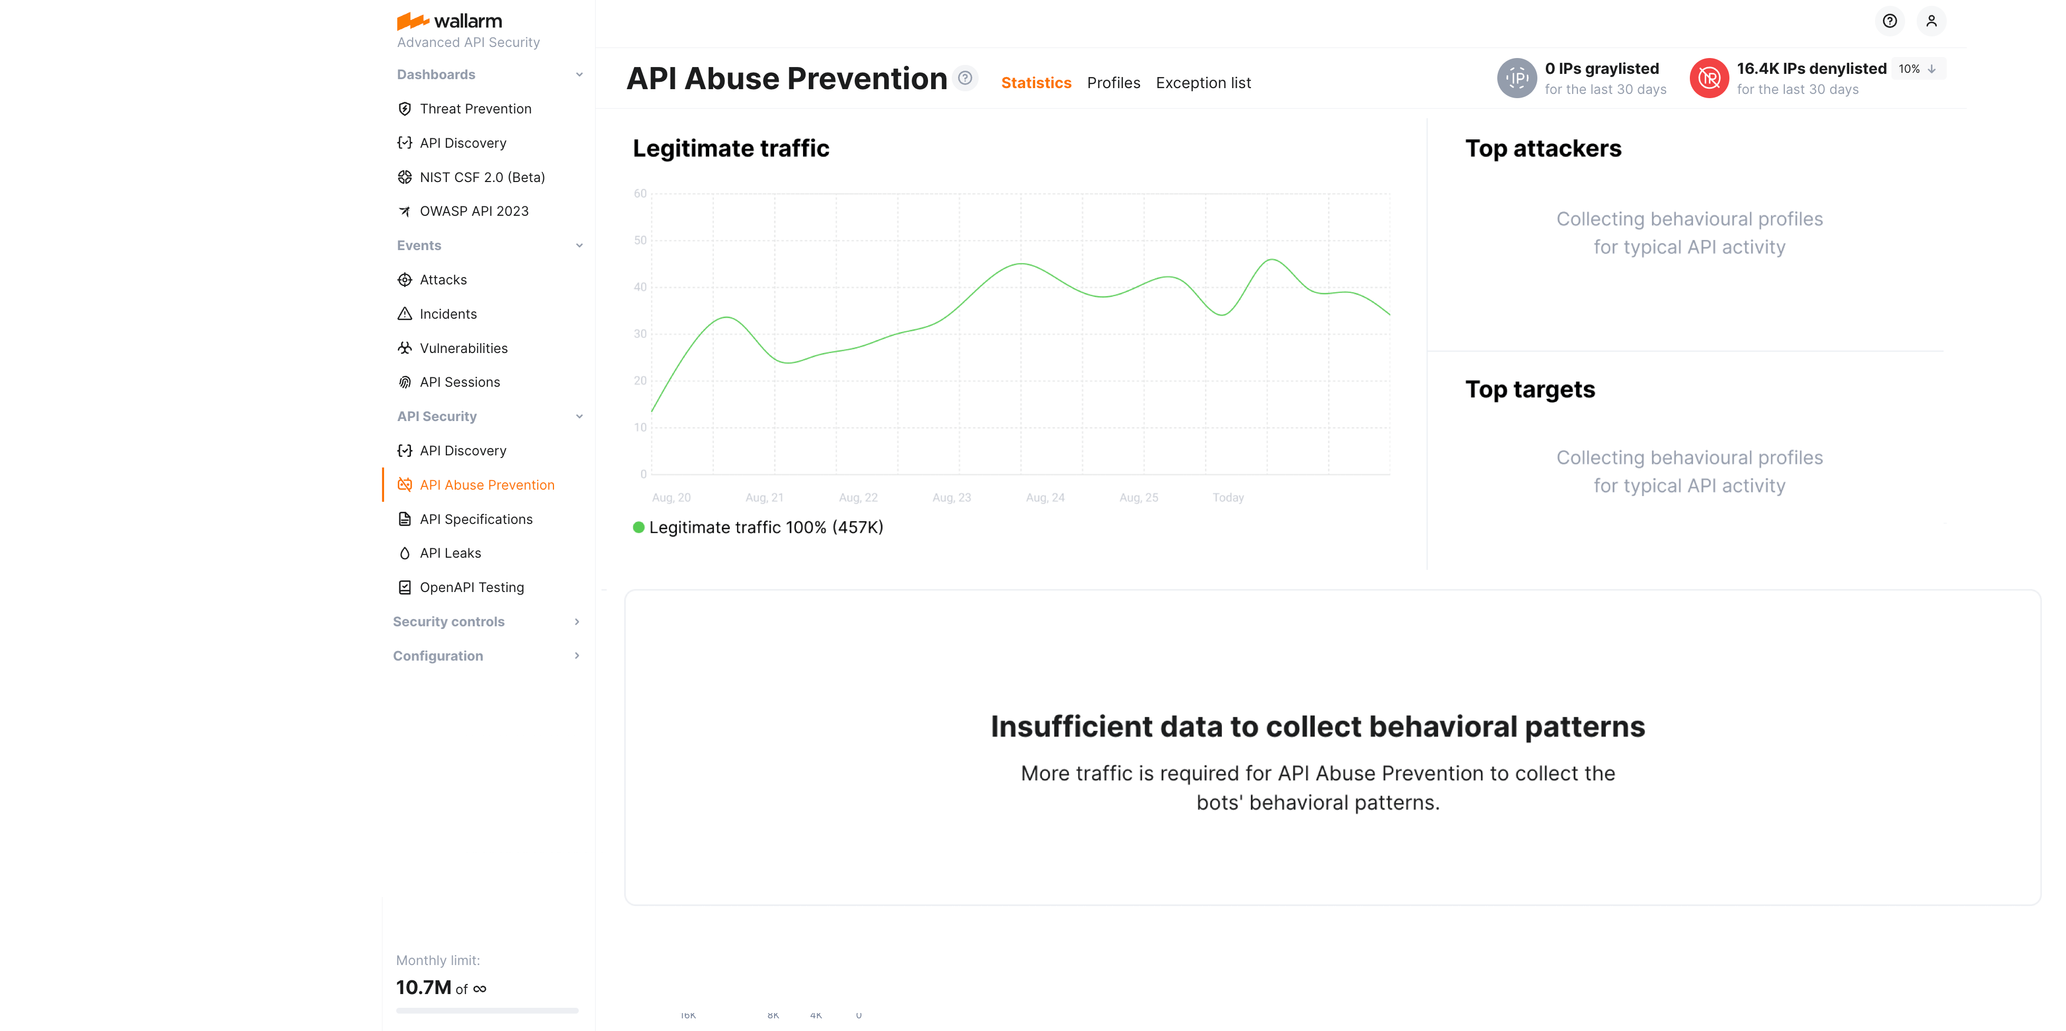Image resolution: width=2066 pixels, height=1031 pixels.
Task: Open the user profile icon
Action: point(1931,21)
